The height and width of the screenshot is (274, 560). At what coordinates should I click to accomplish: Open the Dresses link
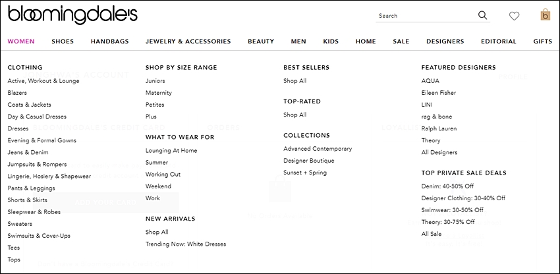pyautogui.click(x=18, y=128)
